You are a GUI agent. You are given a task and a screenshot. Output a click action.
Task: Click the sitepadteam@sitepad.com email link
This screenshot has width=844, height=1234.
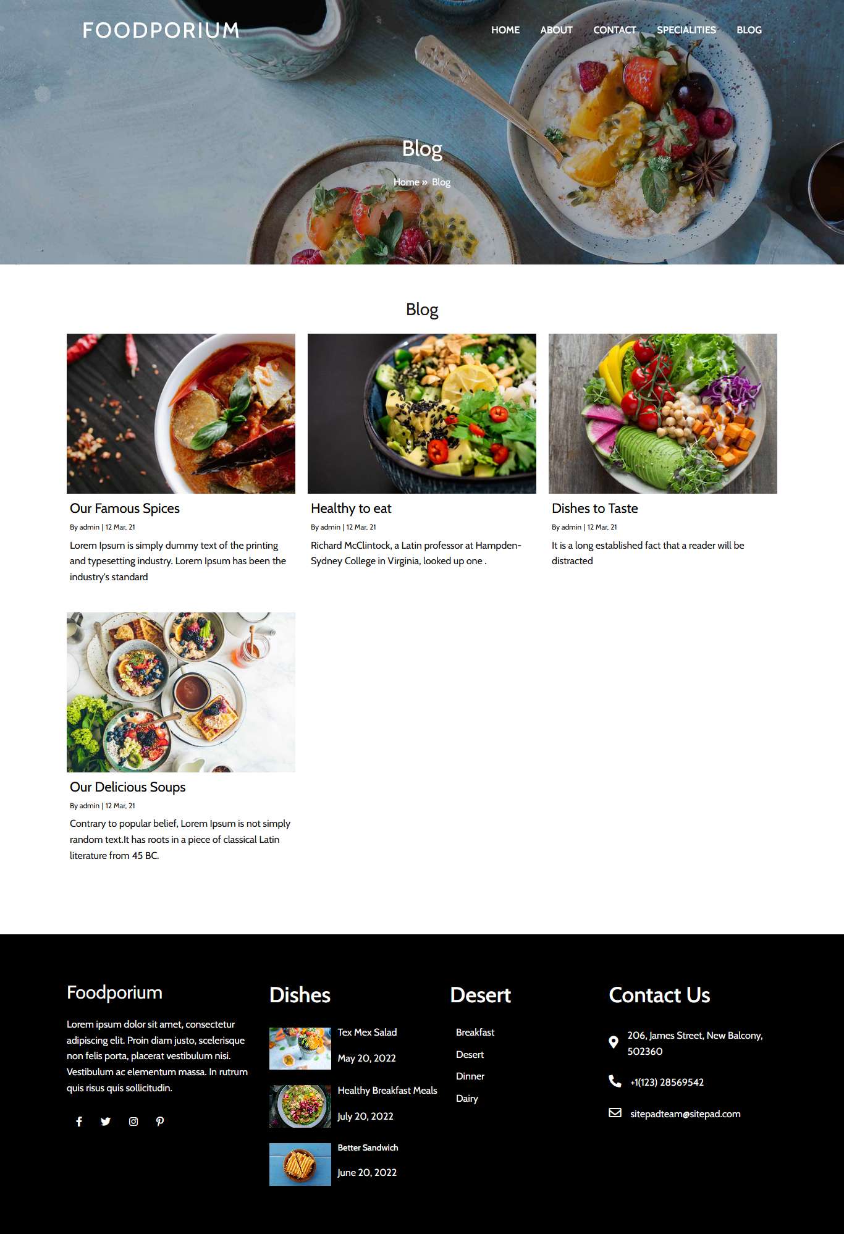pos(685,1114)
